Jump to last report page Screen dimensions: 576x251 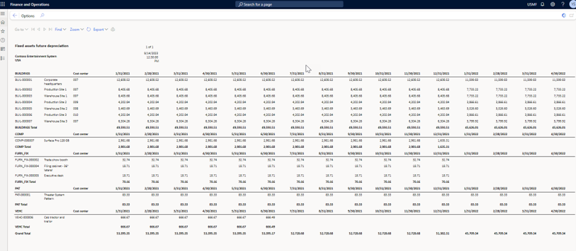coord(50,29)
